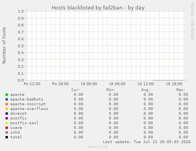Click the 0.0 y-axis value

coord(21,80)
